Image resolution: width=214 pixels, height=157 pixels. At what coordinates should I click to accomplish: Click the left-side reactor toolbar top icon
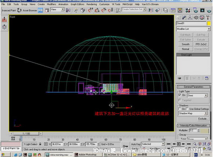[x=5, y=19]
